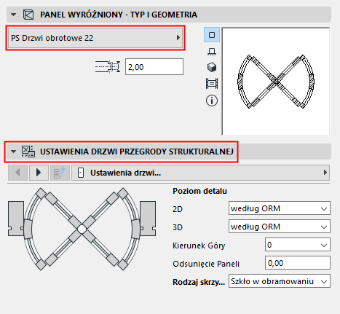This screenshot has height=314, width=340.
Task: Open the 3D detail level dropdown
Action: click(280, 227)
